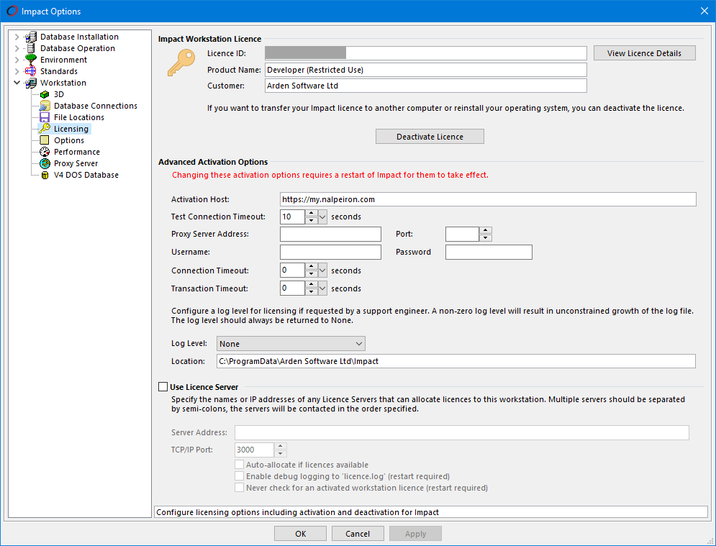Click the File Locations floppy disk icon

pyautogui.click(x=45, y=117)
